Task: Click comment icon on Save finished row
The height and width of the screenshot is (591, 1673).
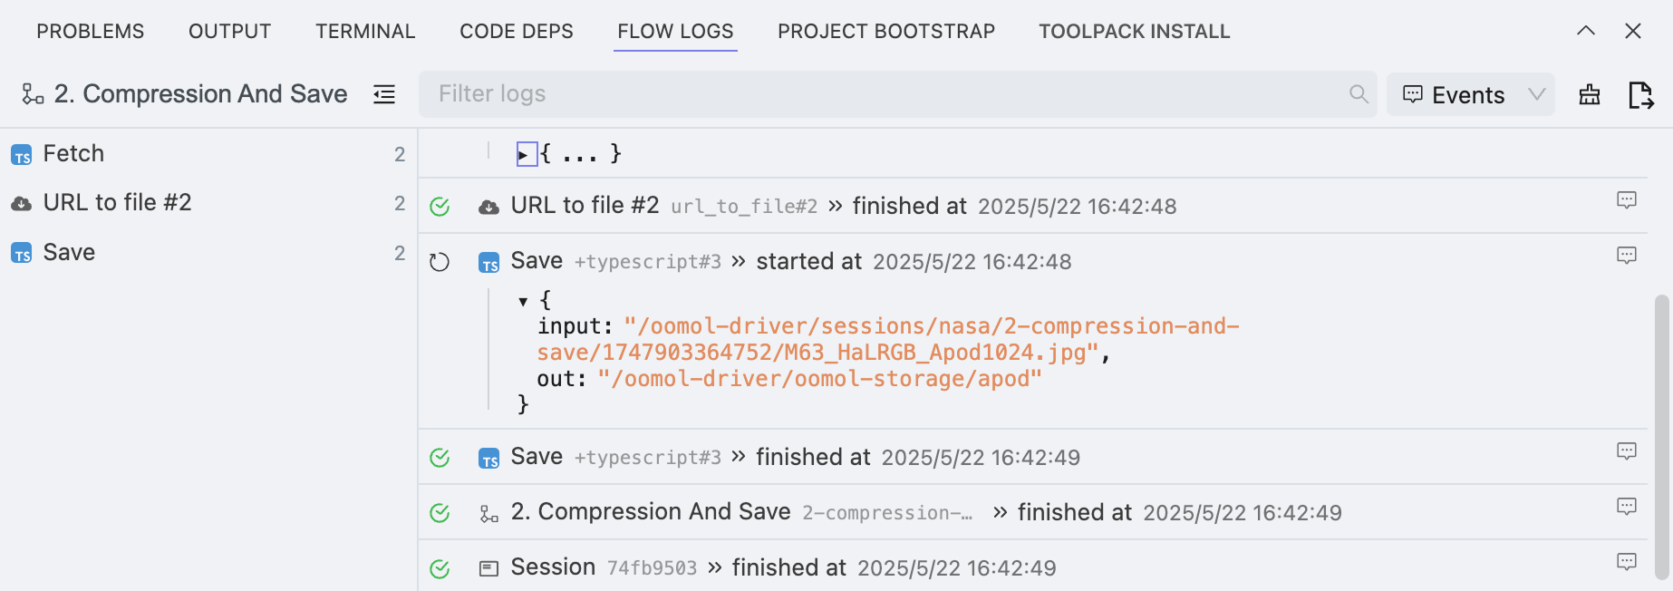Action: pos(1627,451)
